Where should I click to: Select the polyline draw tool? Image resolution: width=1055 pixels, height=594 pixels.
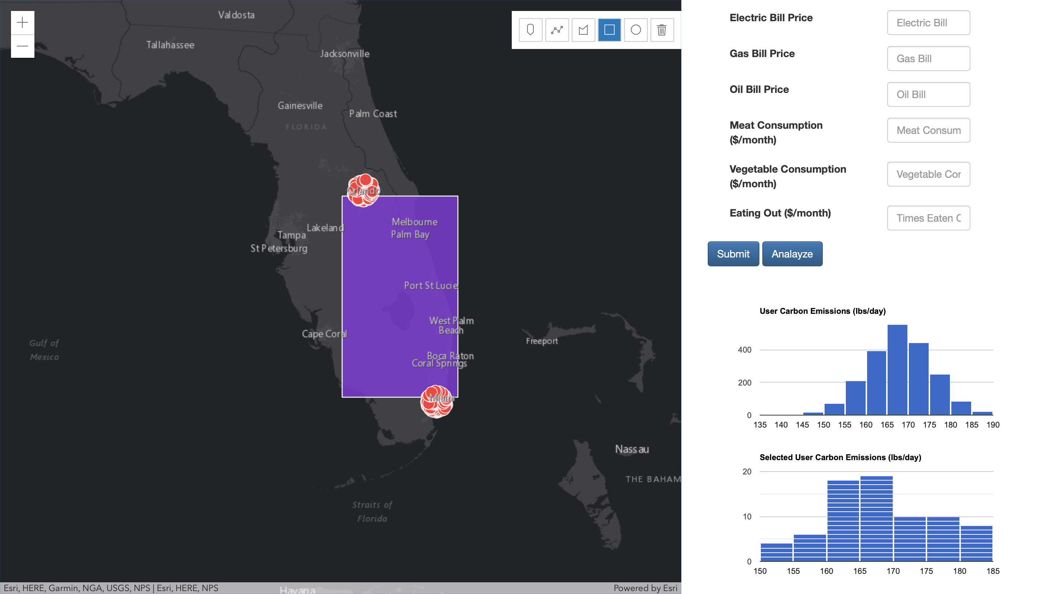click(556, 30)
